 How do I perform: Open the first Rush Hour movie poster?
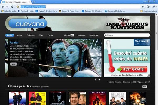[17, 98]
